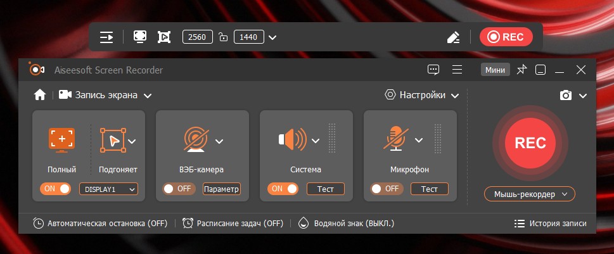Select the full screen capture icon in floating toolbar
The width and height of the screenshot is (614, 254).
click(x=140, y=37)
